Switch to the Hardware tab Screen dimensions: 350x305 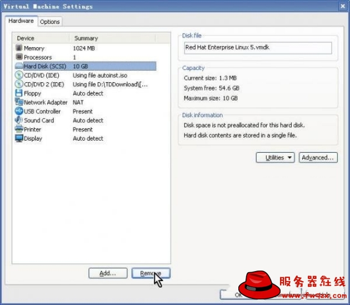coord(21,21)
